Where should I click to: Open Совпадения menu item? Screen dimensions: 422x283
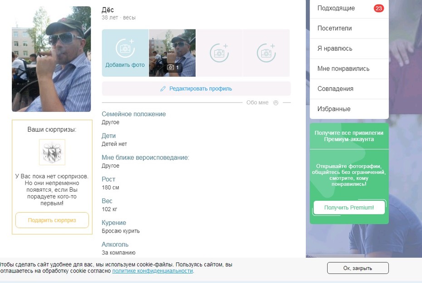pyautogui.click(x=349, y=89)
